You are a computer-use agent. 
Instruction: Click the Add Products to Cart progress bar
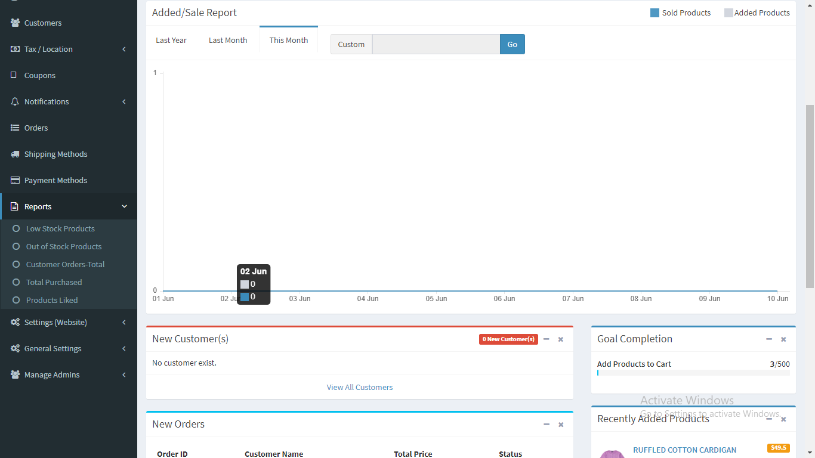click(693, 373)
